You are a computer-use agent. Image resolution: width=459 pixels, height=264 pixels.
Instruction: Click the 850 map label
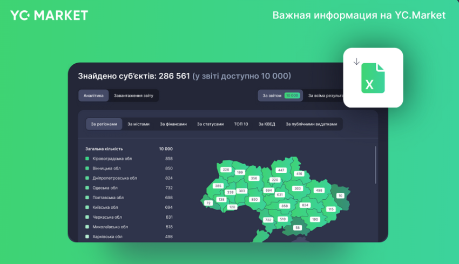click(254, 200)
